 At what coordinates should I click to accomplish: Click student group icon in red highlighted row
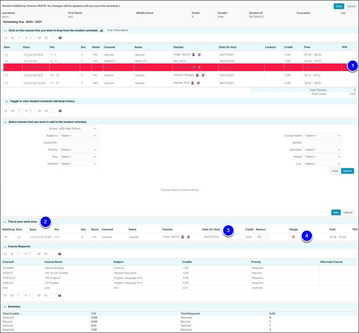pyautogui.click(x=200, y=67)
